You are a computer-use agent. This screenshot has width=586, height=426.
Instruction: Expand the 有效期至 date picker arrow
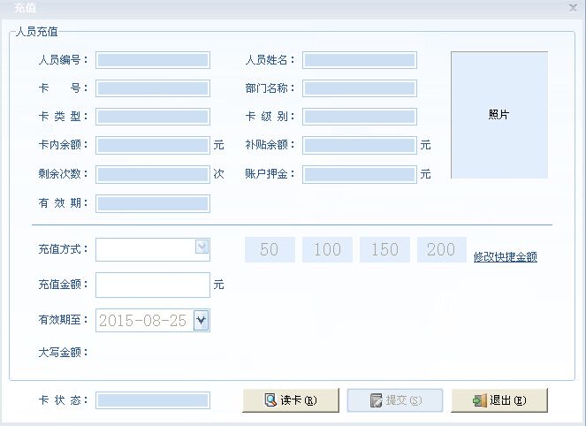tap(202, 321)
